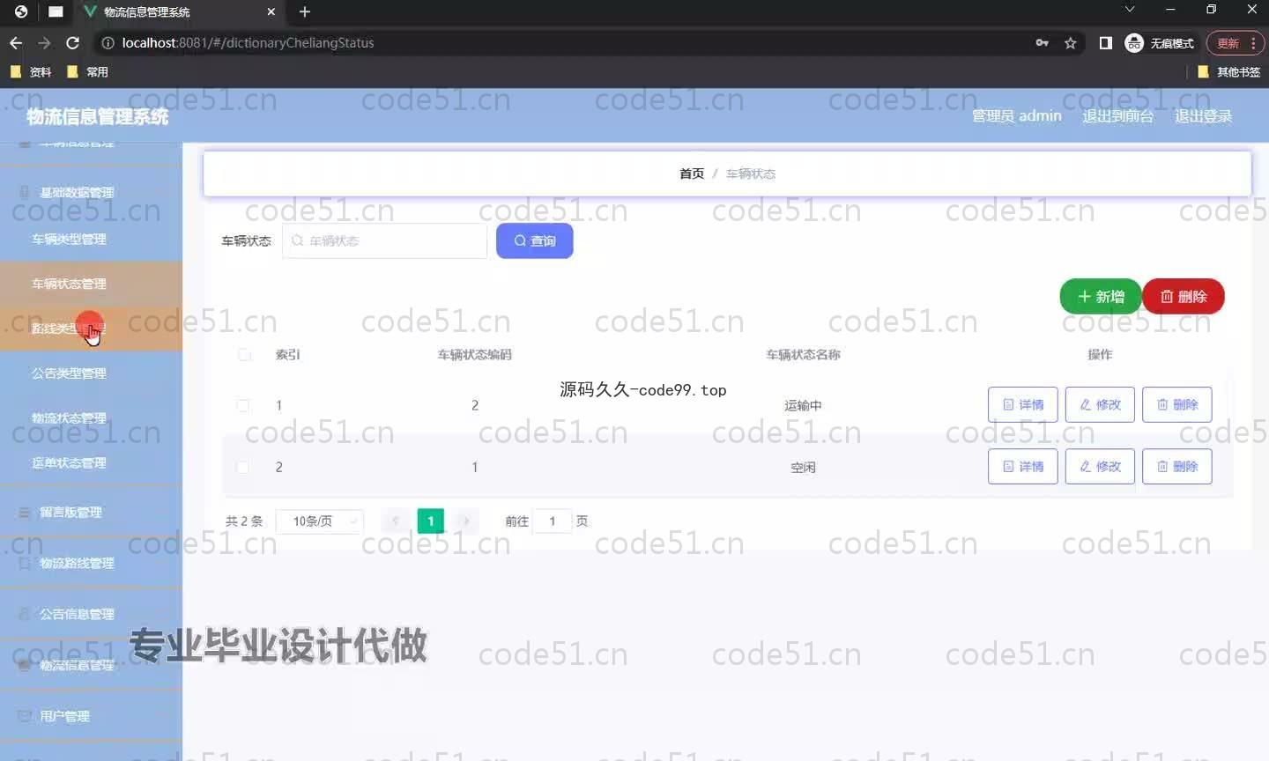Open the saved passwords key icon
This screenshot has height=761, width=1269.
(x=1043, y=43)
